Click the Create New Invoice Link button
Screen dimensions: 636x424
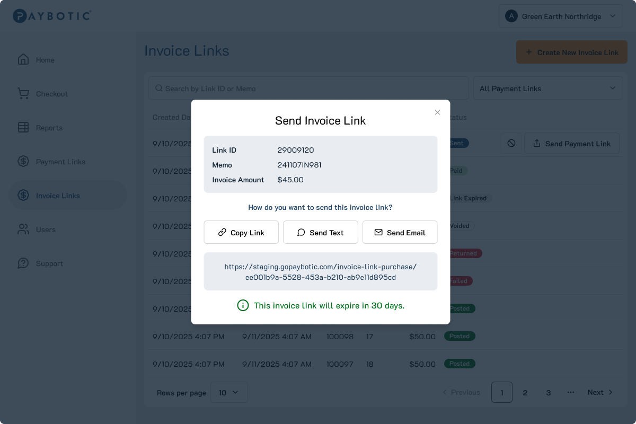pyautogui.click(x=571, y=52)
